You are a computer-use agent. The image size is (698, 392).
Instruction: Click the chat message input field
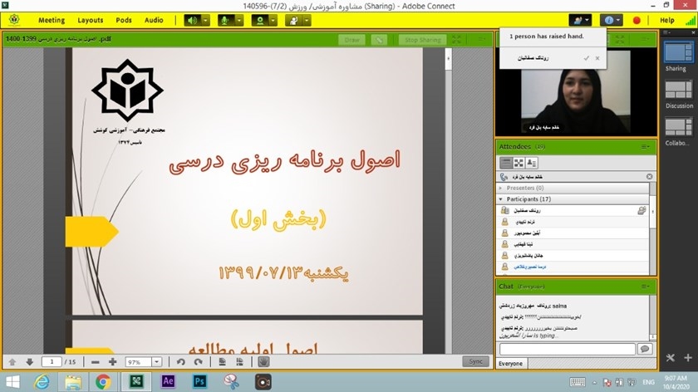point(565,350)
